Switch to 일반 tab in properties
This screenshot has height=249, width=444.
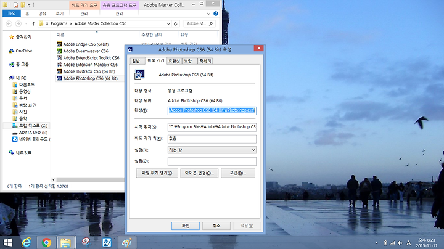click(x=136, y=61)
